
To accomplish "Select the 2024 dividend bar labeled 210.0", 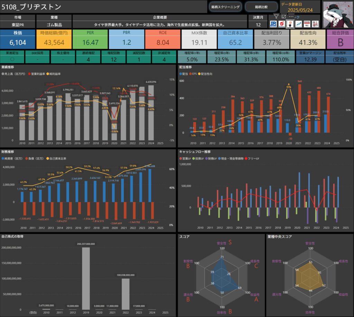I will click(x=325, y=123).
